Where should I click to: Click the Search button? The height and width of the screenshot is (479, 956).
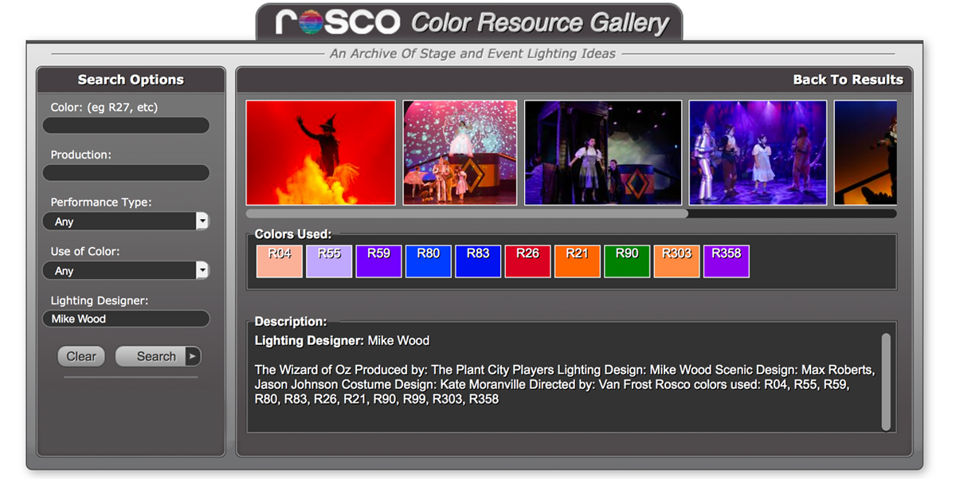[x=158, y=356]
